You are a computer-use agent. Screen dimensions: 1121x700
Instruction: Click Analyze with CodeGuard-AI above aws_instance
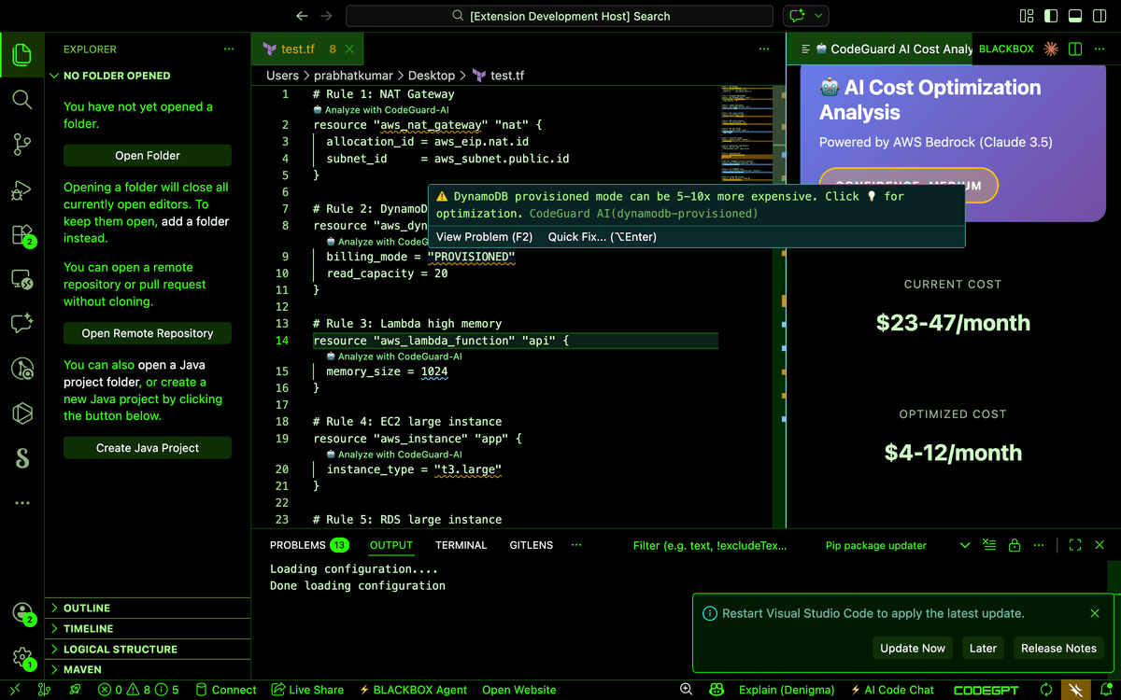pos(400,455)
